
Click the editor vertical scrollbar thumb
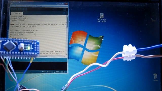point(67,22)
